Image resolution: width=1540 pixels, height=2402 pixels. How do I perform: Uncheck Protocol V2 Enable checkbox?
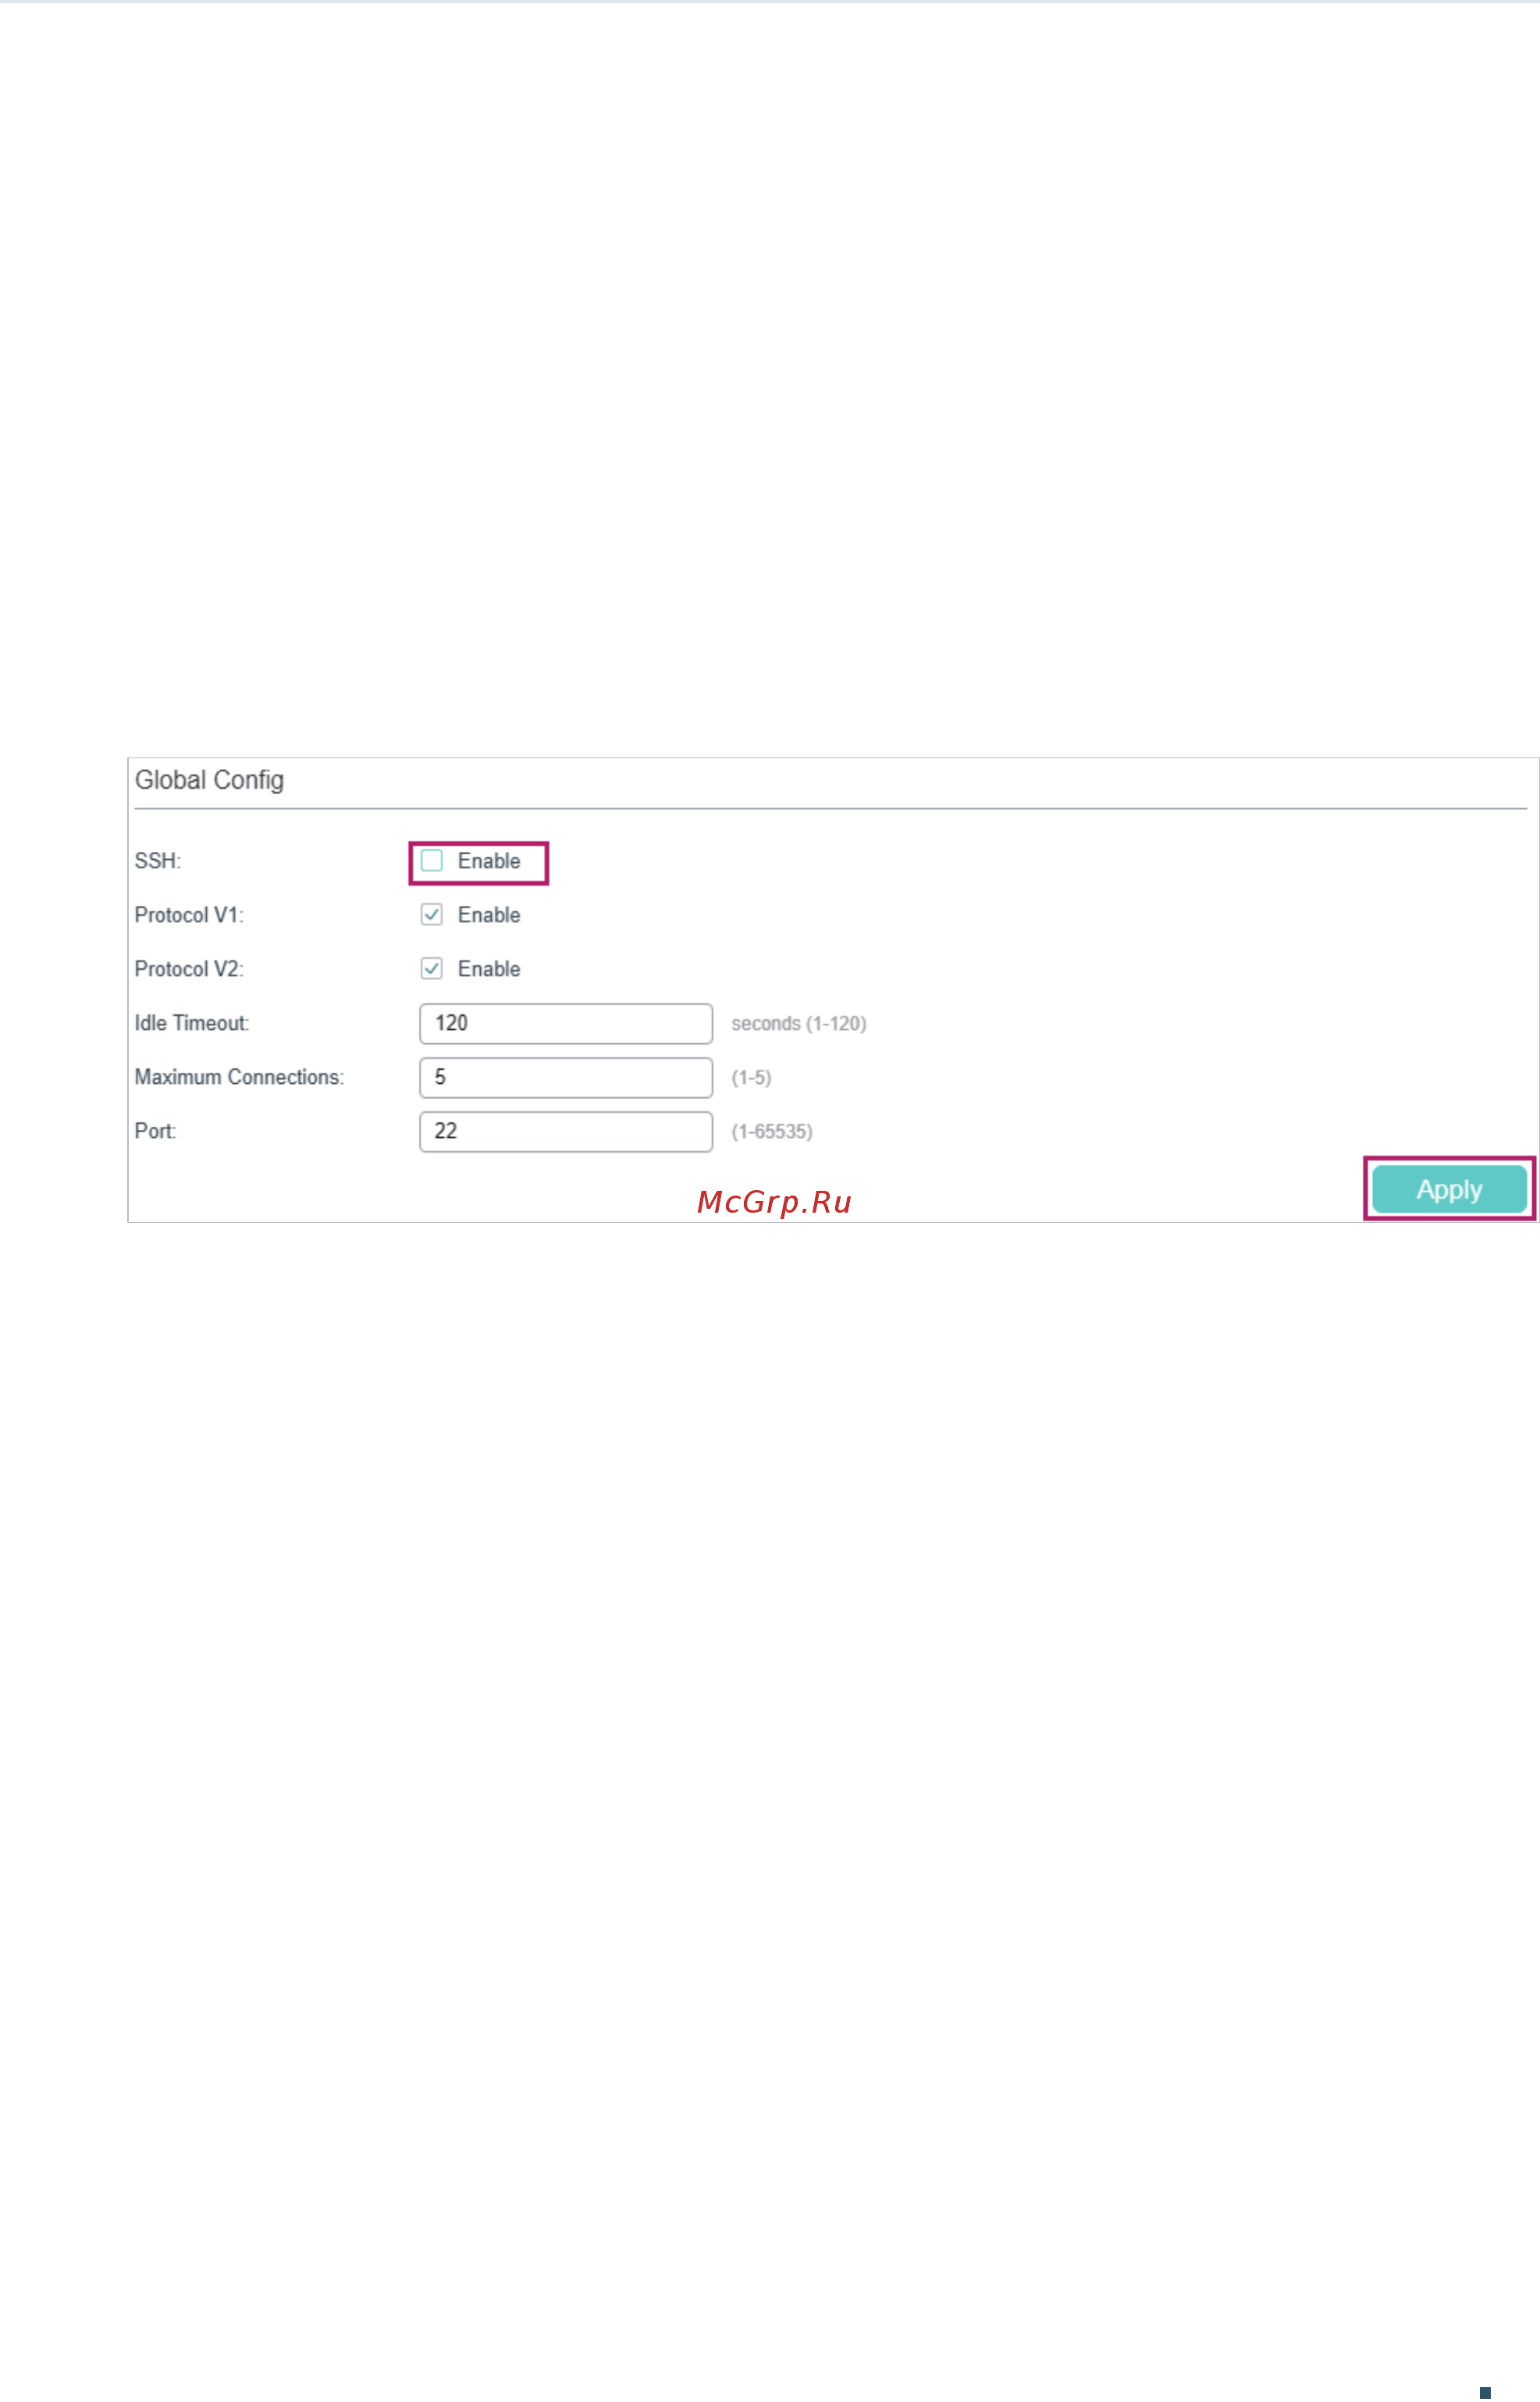pyautogui.click(x=431, y=969)
